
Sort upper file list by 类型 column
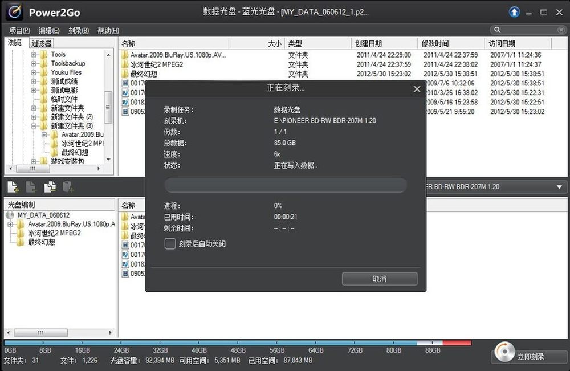click(x=317, y=44)
